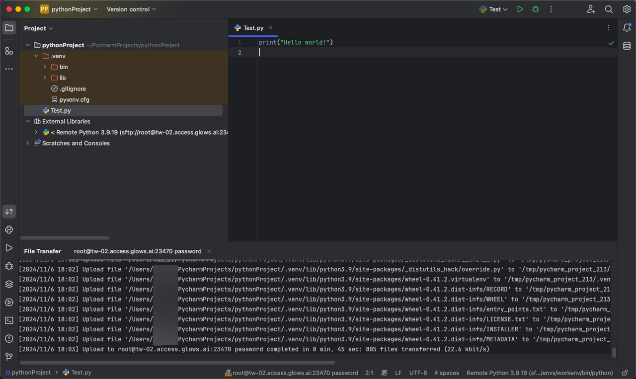Open Code With Me add-user icon
The width and height of the screenshot is (636, 379).
(x=591, y=9)
